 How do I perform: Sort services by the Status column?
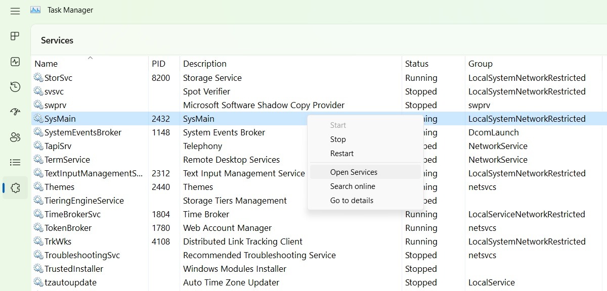[x=416, y=63]
